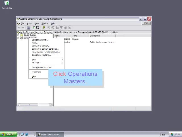Click the Saved Queries folder icon
Image resolution: width=182 pixels, height=137 pixels.
point(22,35)
